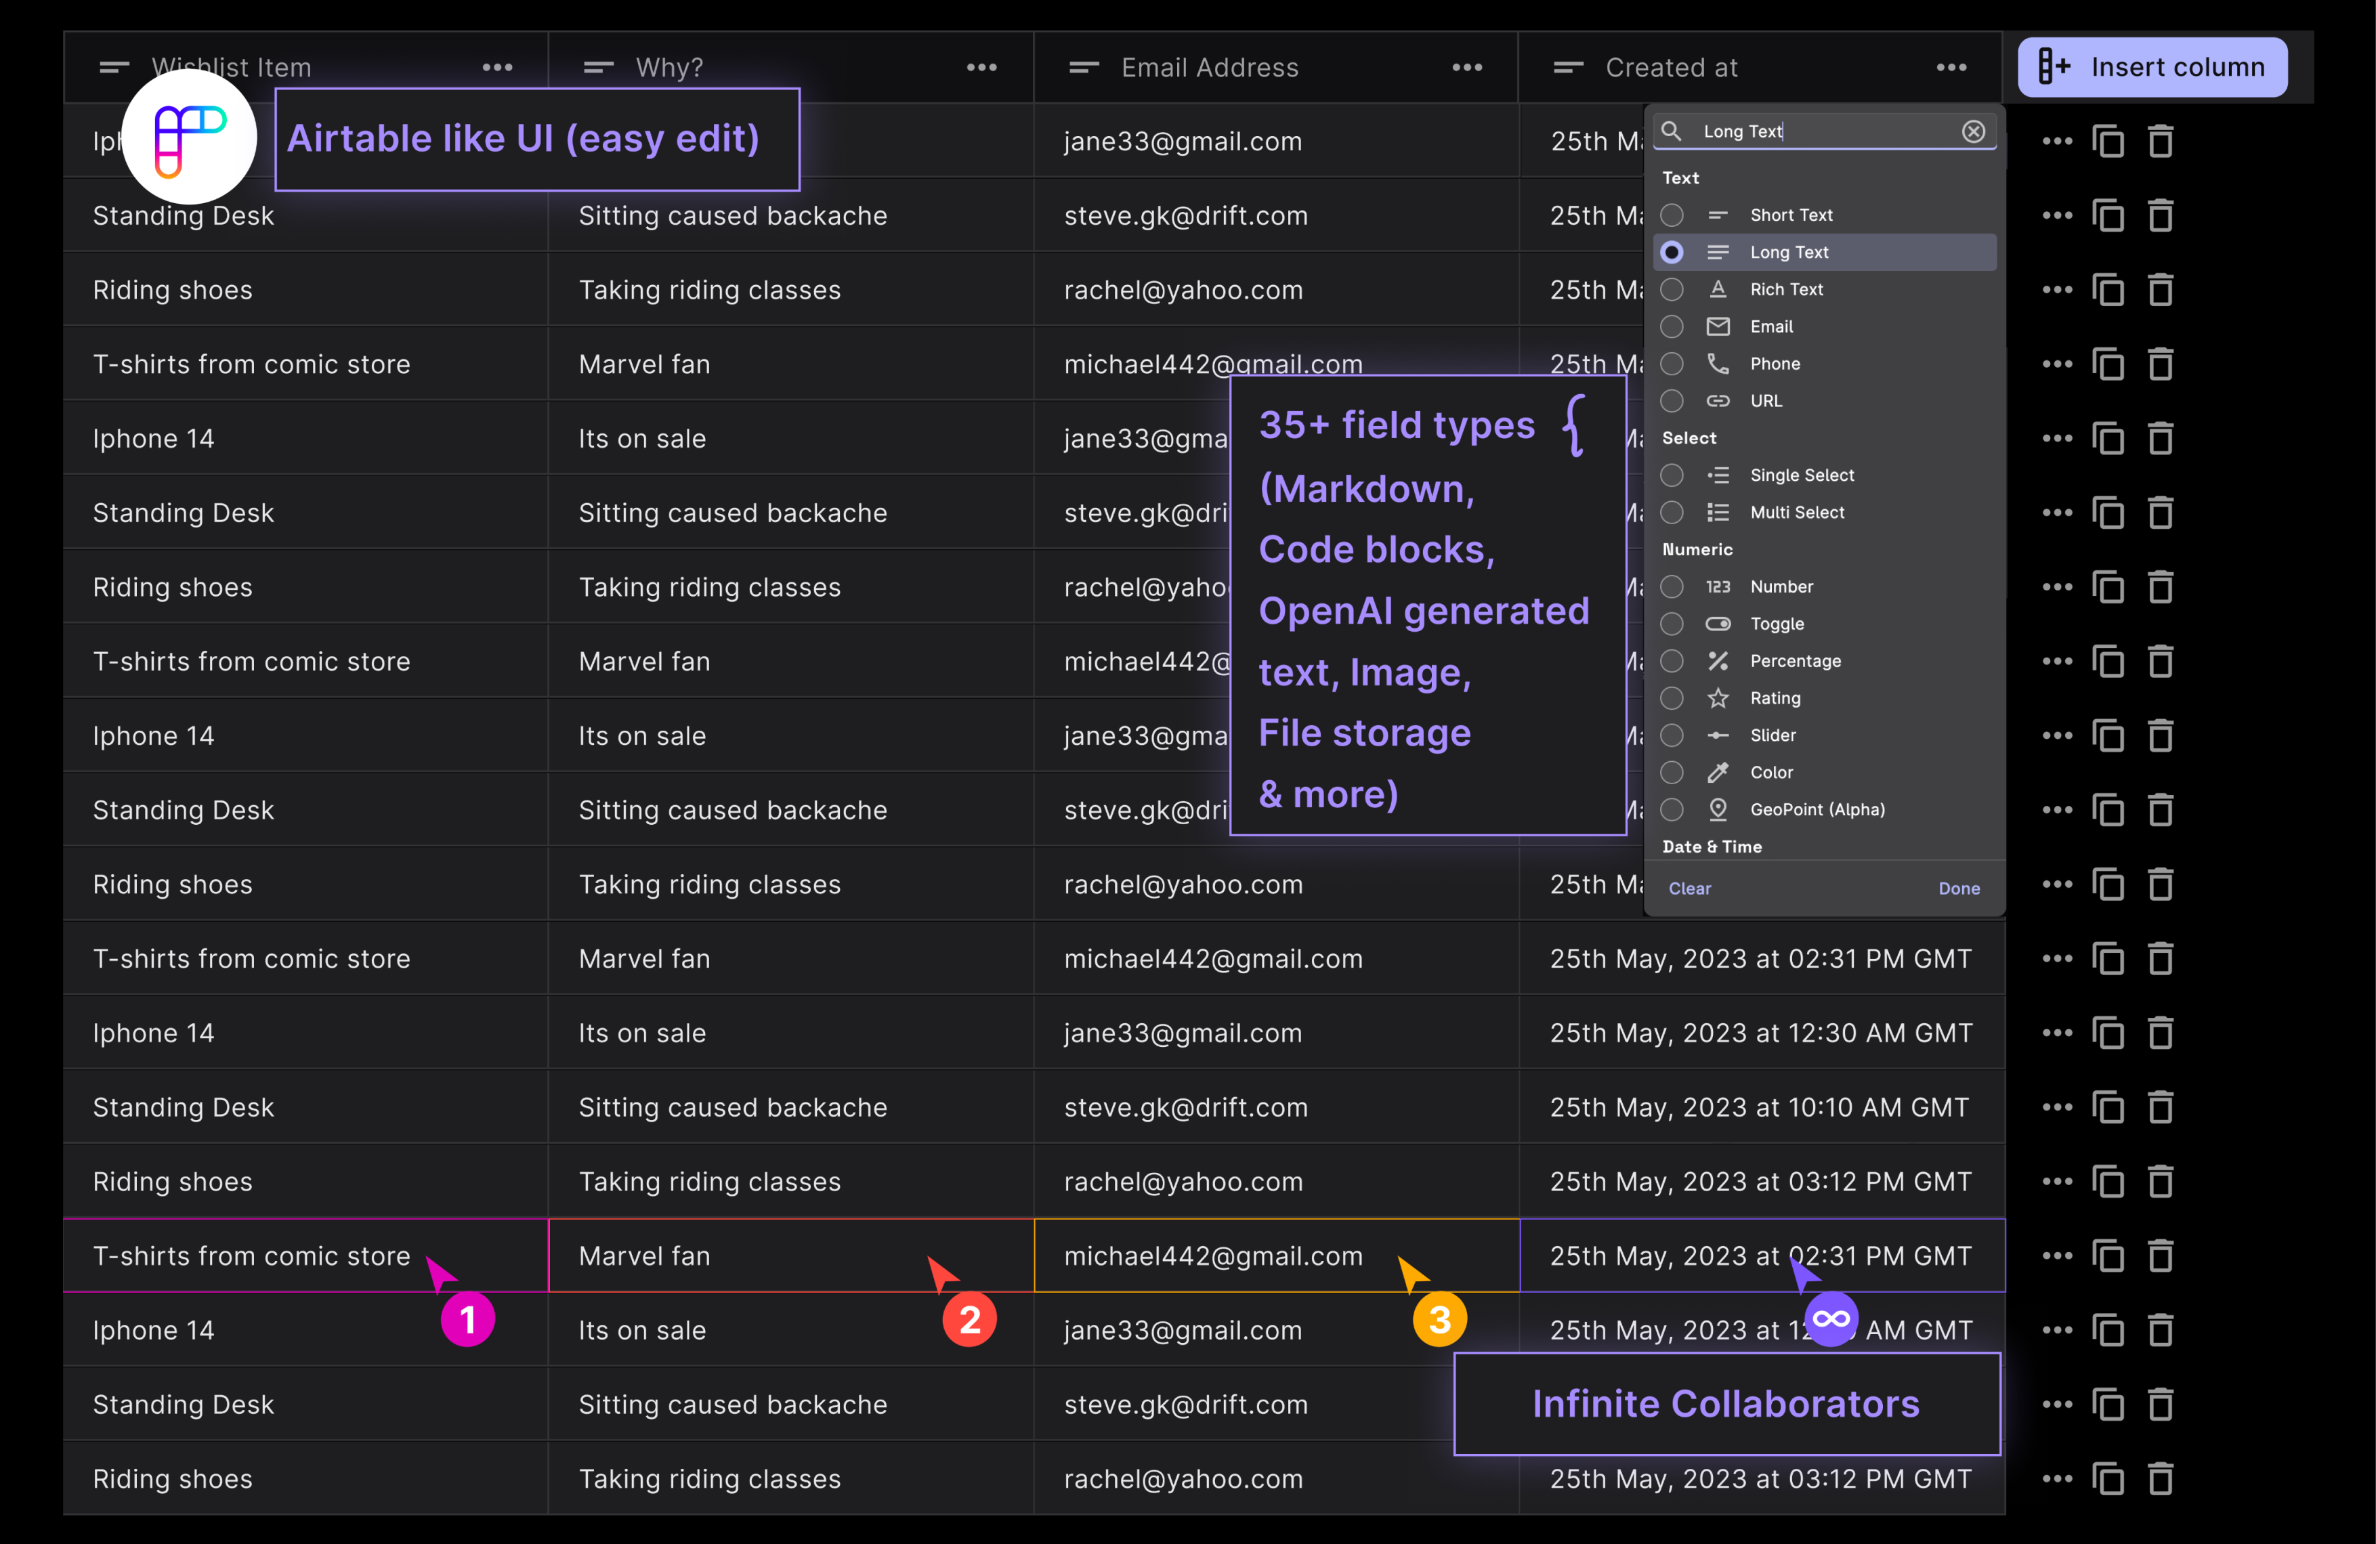Click the Phone handset icon

(x=1718, y=363)
